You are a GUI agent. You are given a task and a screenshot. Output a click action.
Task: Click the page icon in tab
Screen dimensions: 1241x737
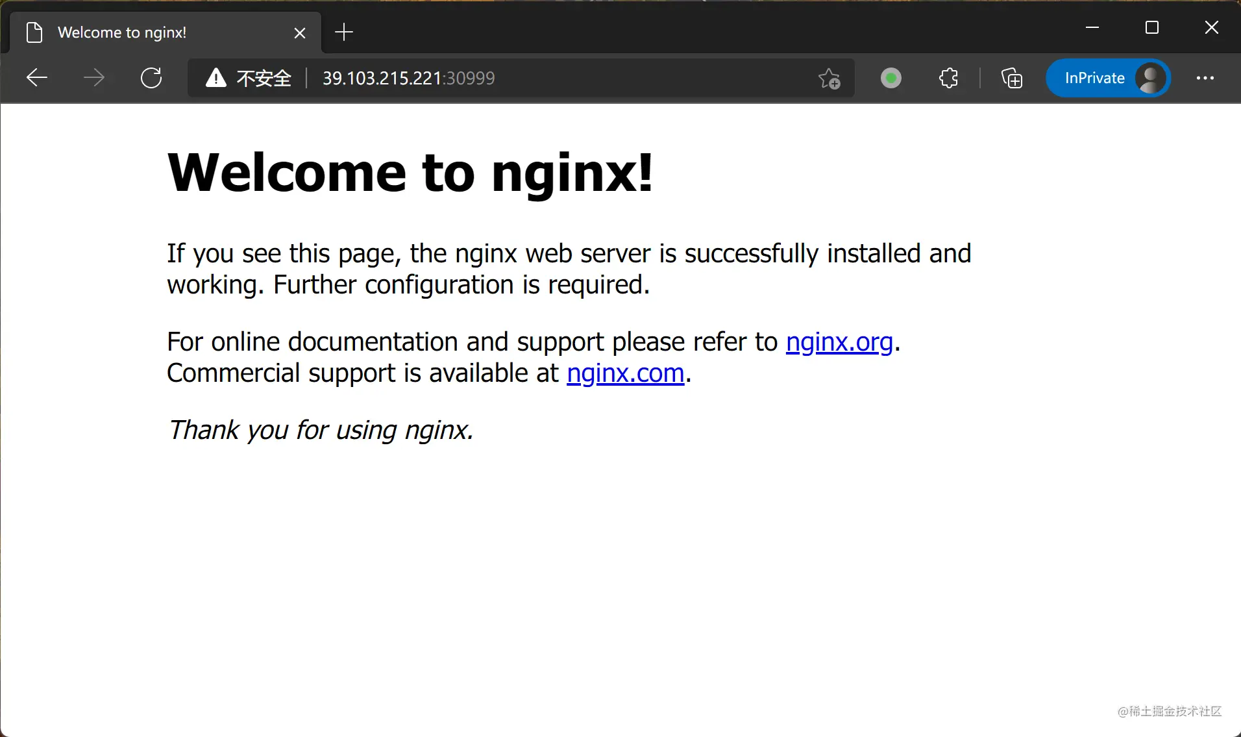pyautogui.click(x=34, y=32)
